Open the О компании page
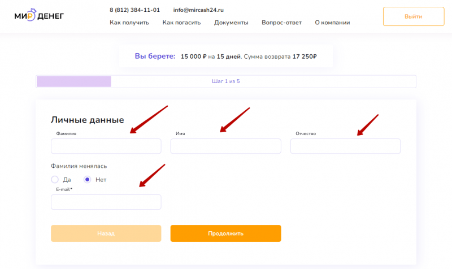Screen dimensions: 452x269 pyautogui.click(x=332, y=23)
